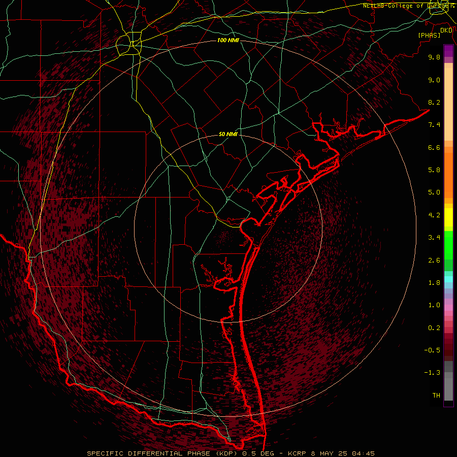Click the "50 NMI" range ring label
Screen dimensions: 457x457
228,135
